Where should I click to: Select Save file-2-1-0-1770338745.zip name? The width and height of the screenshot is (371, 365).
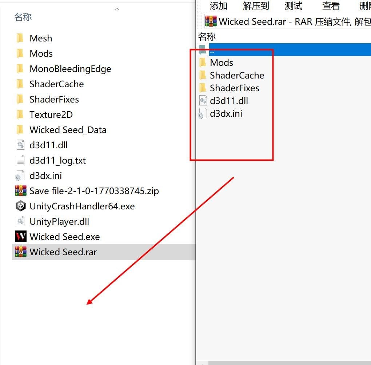pos(94,191)
